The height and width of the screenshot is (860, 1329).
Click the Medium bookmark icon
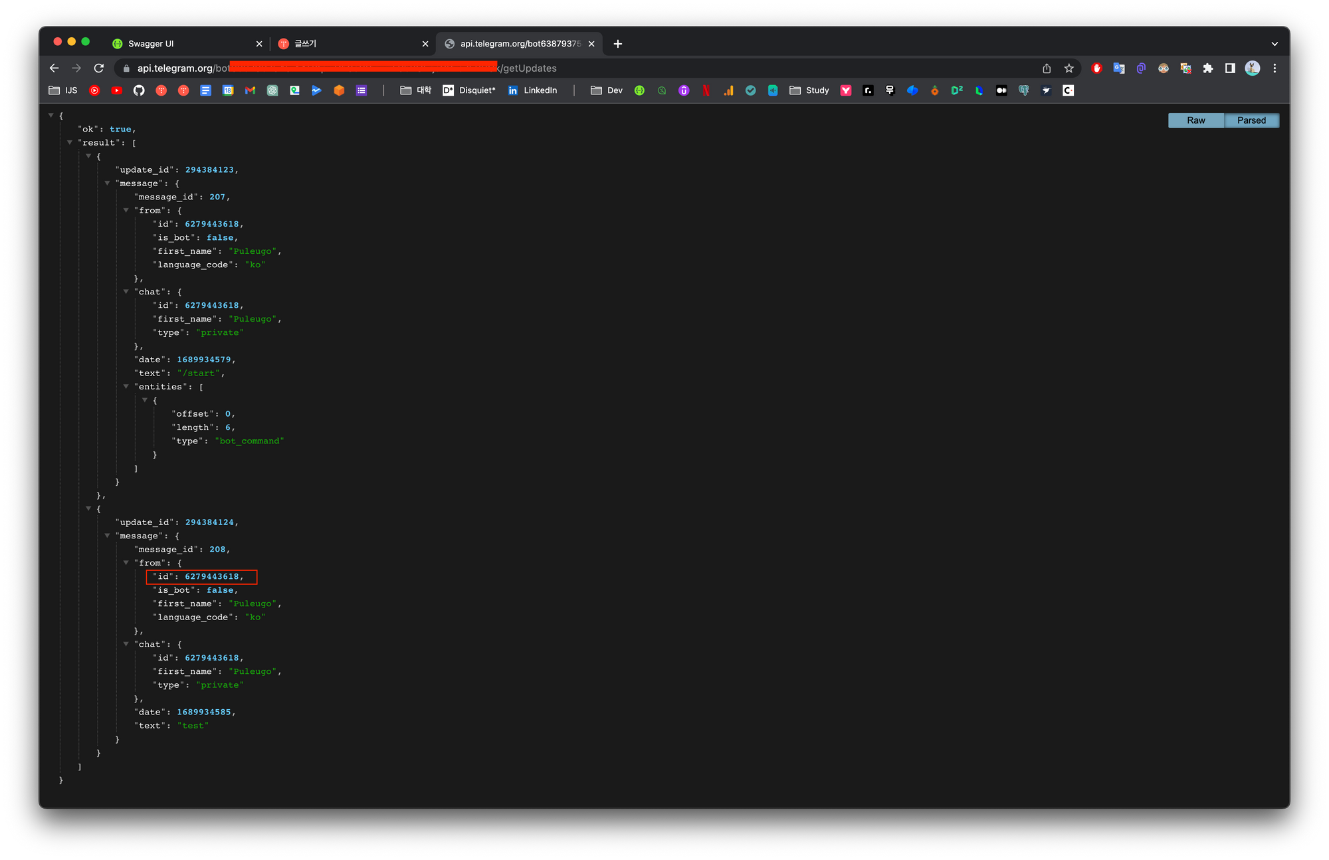1001,90
